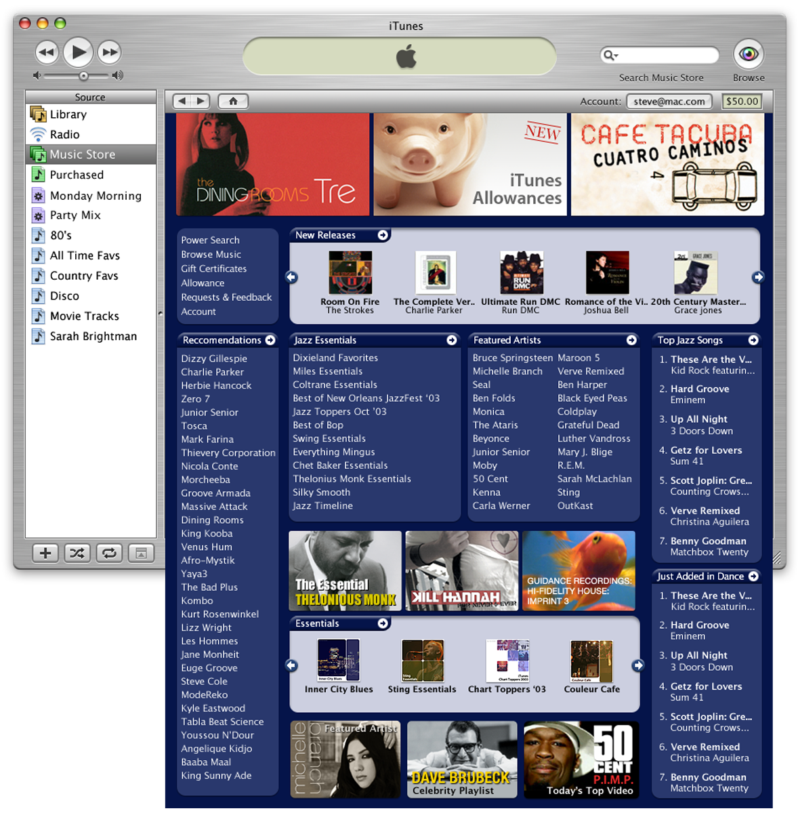Click the Play button
Image resolution: width=798 pixels, height=813 pixels.
coord(79,51)
